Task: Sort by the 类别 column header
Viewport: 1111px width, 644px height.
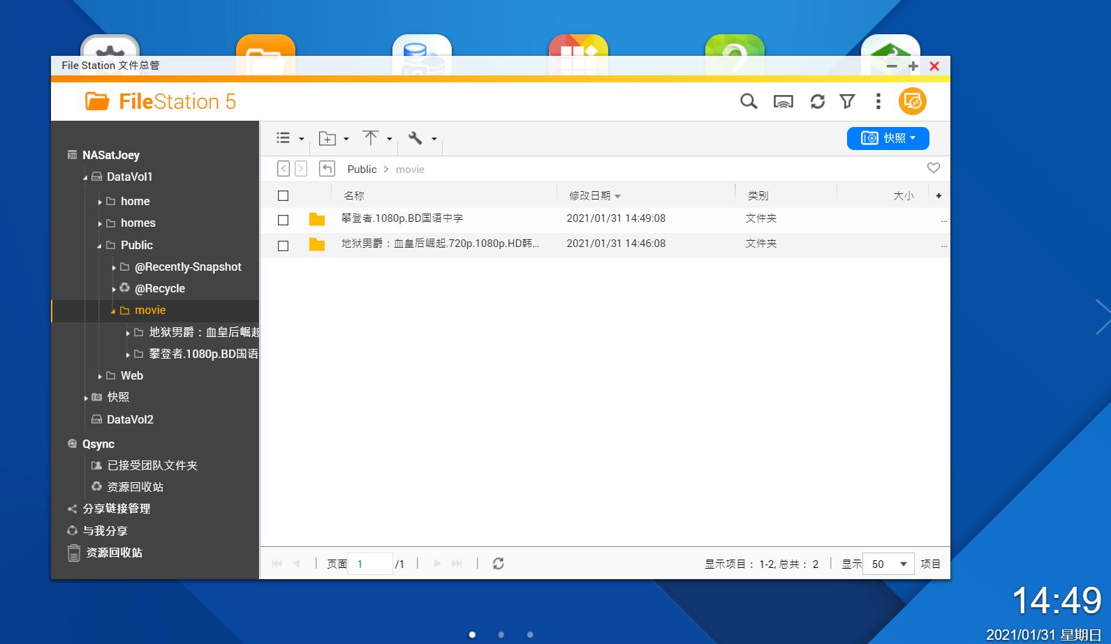Action: pos(758,196)
